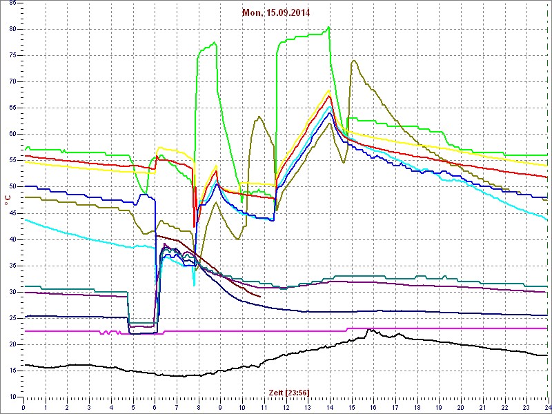Pick hour 8 on the time axis
Screen dimensions: 552x414
(x=198, y=407)
